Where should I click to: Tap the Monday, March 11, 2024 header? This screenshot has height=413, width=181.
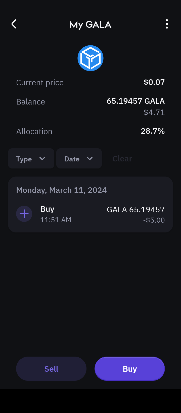(61, 190)
